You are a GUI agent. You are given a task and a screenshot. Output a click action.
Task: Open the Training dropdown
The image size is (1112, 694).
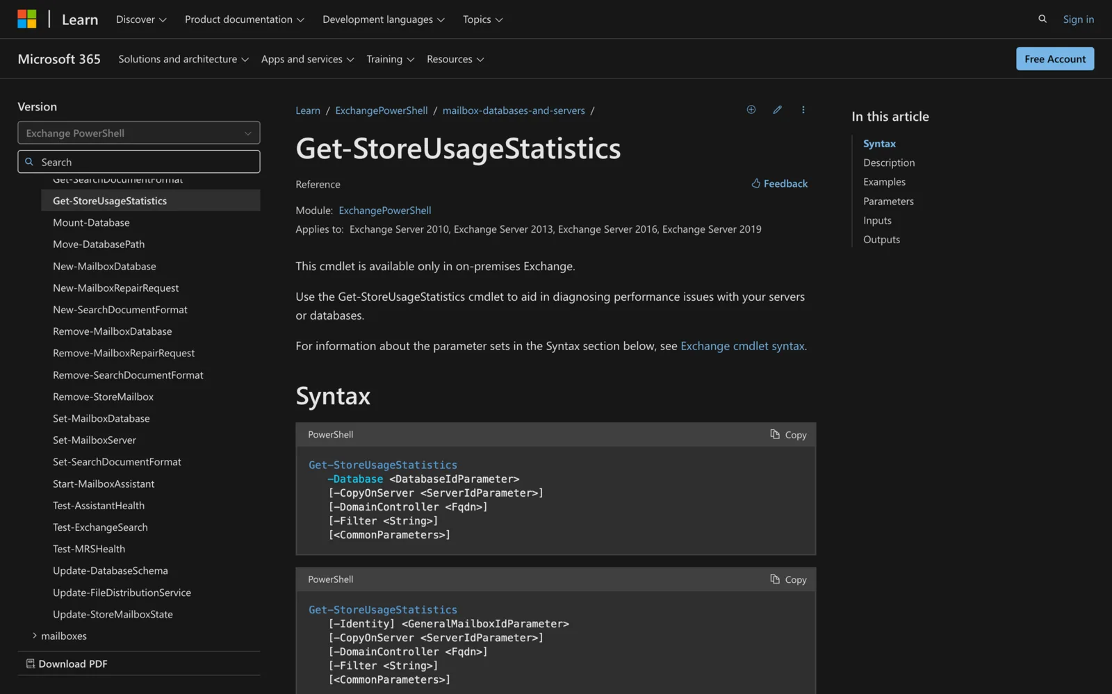390,59
